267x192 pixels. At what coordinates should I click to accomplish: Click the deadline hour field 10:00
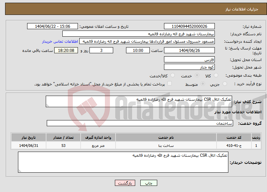(138, 50)
